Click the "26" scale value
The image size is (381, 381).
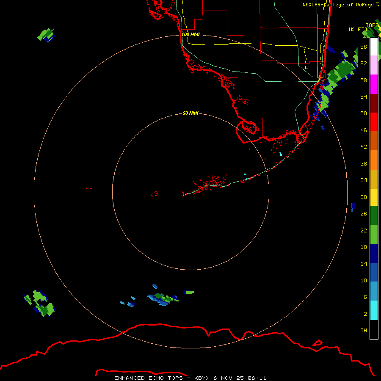(364, 214)
